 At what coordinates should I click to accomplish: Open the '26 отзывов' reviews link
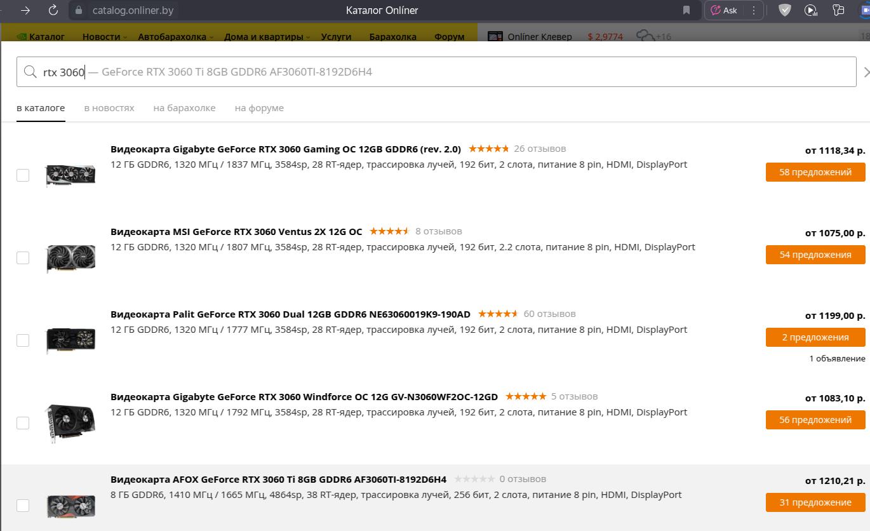click(540, 149)
